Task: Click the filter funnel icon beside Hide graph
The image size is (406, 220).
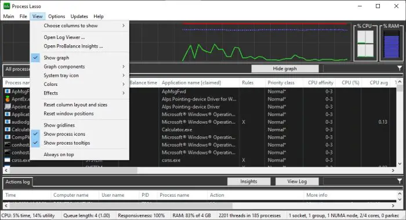Action: 400,68
